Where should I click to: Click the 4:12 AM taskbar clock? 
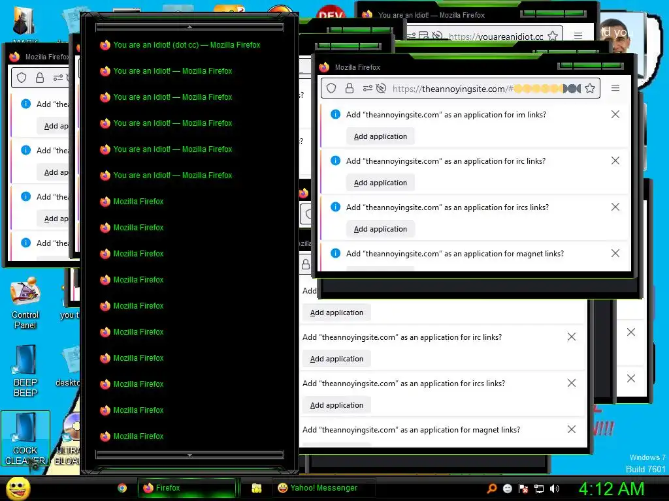point(611,489)
